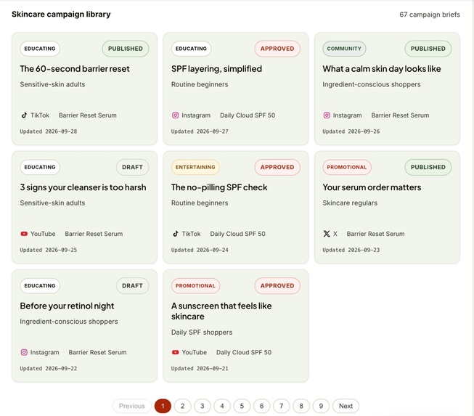Click Instagram icon on SPF layering card
The width and height of the screenshot is (474, 416).
(176, 115)
